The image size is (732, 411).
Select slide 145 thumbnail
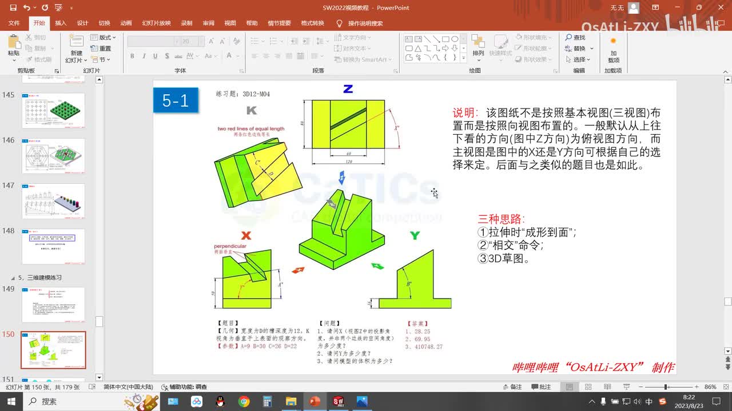coord(53,111)
